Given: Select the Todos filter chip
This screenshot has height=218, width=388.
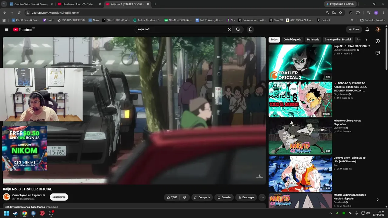Looking at the screenshot, I should pos(274,39).
